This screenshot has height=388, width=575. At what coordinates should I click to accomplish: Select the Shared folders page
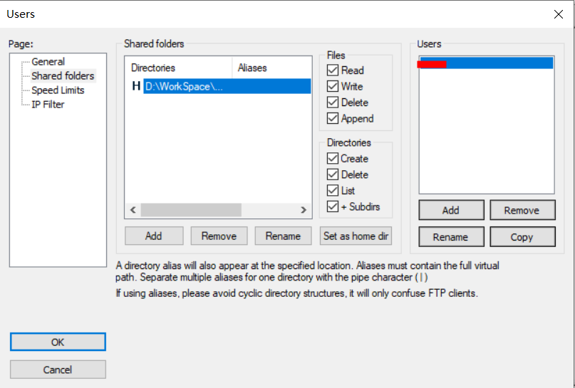[63, 76]
